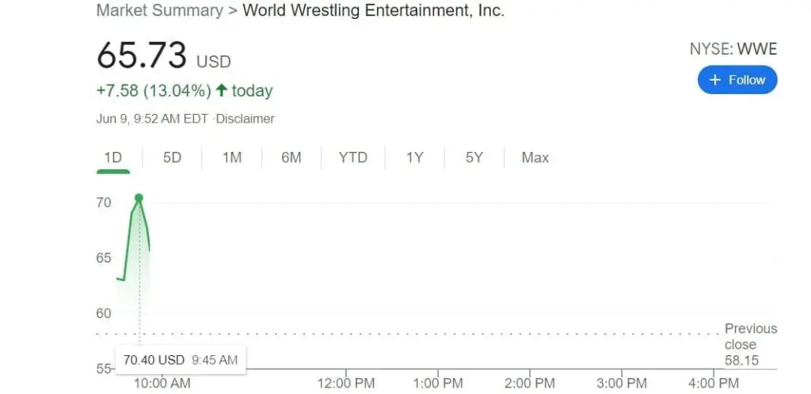Open the 1M chart range
Screen dimensions: 811x394
231,157
